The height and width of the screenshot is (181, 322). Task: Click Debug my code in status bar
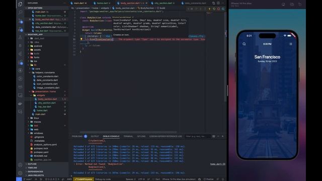(103, 179)
